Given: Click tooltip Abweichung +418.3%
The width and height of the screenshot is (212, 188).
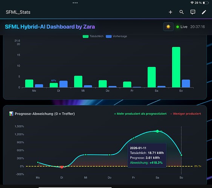Looking at the screenshot, I should tap(146, 163).
